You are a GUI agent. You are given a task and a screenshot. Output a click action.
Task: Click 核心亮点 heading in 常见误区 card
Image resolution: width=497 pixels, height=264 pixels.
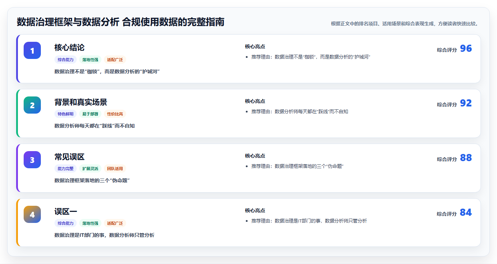pyautogui.click(x=255, y=156)
